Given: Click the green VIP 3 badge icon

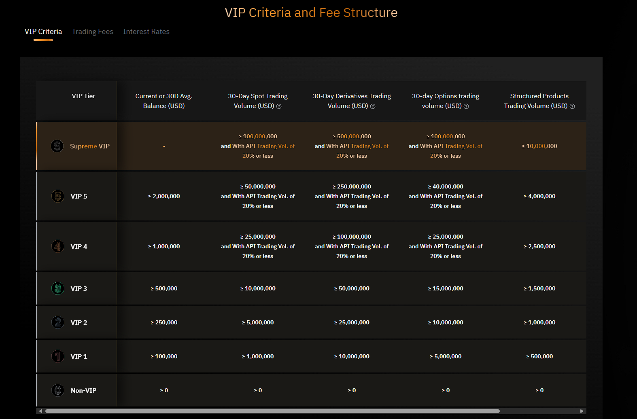Looking at the screenshot, I should (x=58, y=288).
